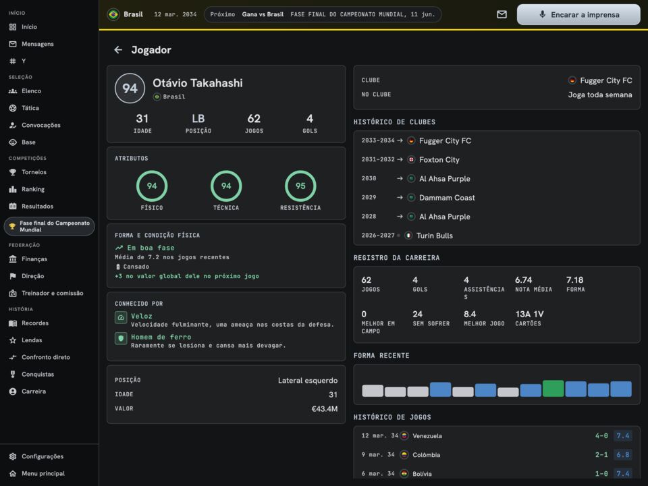The image size is (648, 486).
Task: Click the Brasil flag icon in top bar
Action: pos(113,14)
